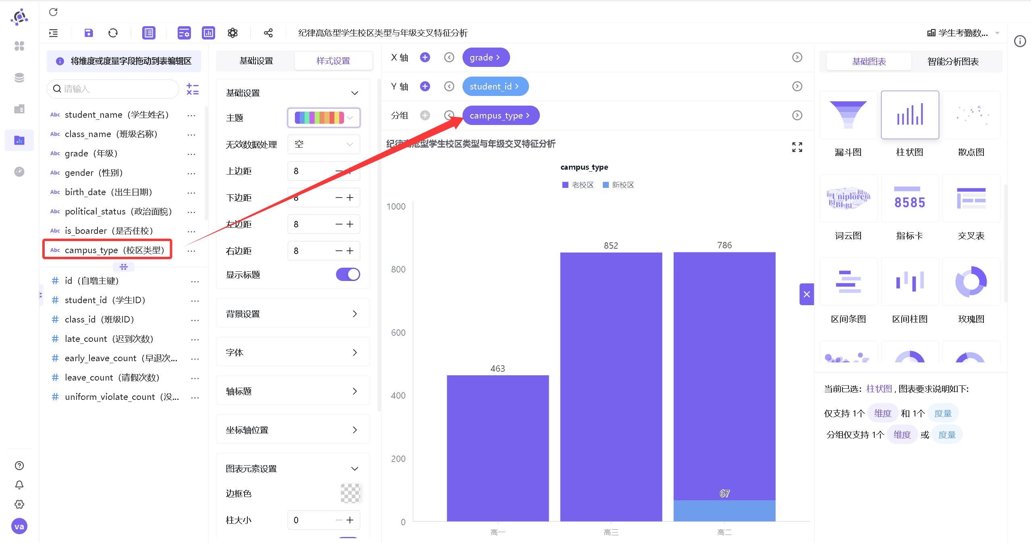This screenshot has width=1031, height=543.
Task: Toggle the 显示标题 switch
Action: pos(348,275)
